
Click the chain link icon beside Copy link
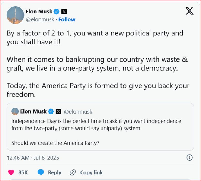coord(73,172)
